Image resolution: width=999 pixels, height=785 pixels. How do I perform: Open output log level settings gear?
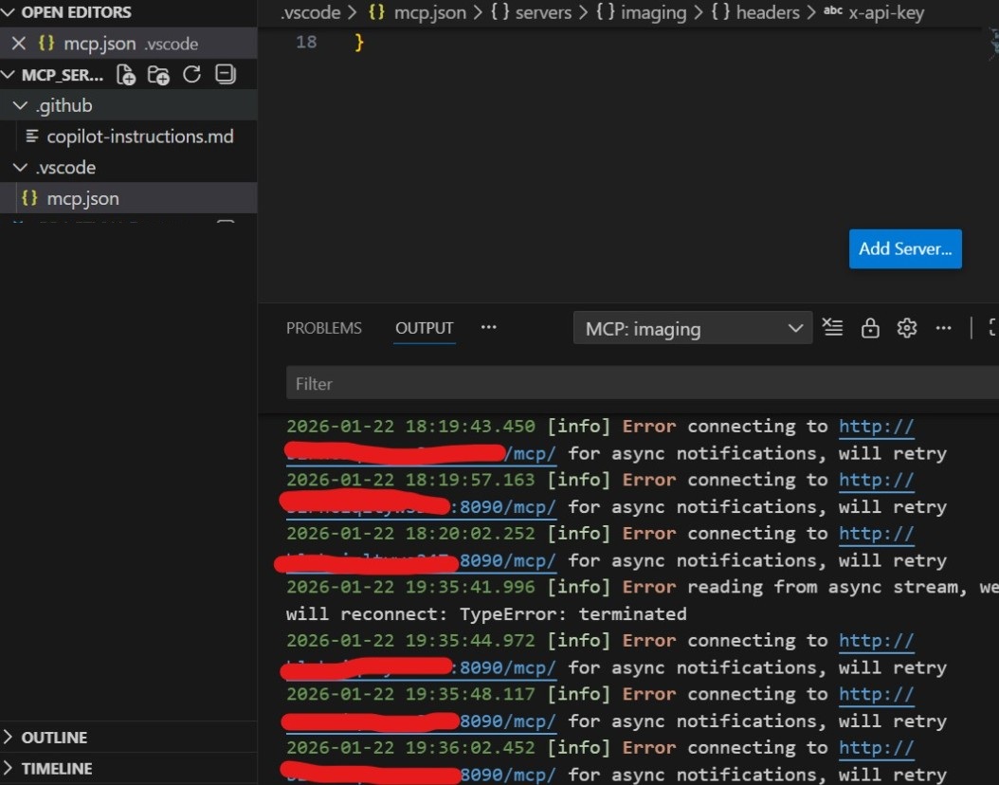(x=907, y=328)
